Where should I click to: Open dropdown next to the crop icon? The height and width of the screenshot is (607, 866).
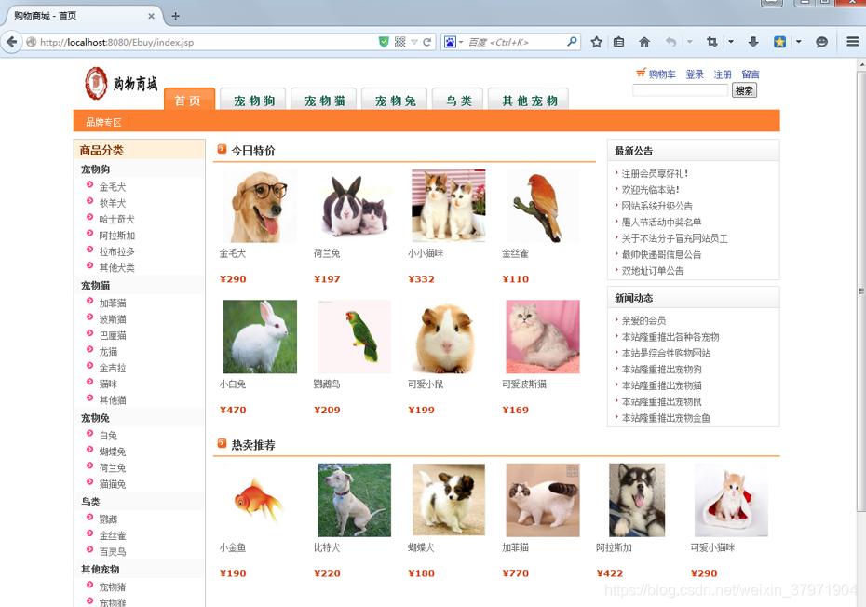point(731,41)
